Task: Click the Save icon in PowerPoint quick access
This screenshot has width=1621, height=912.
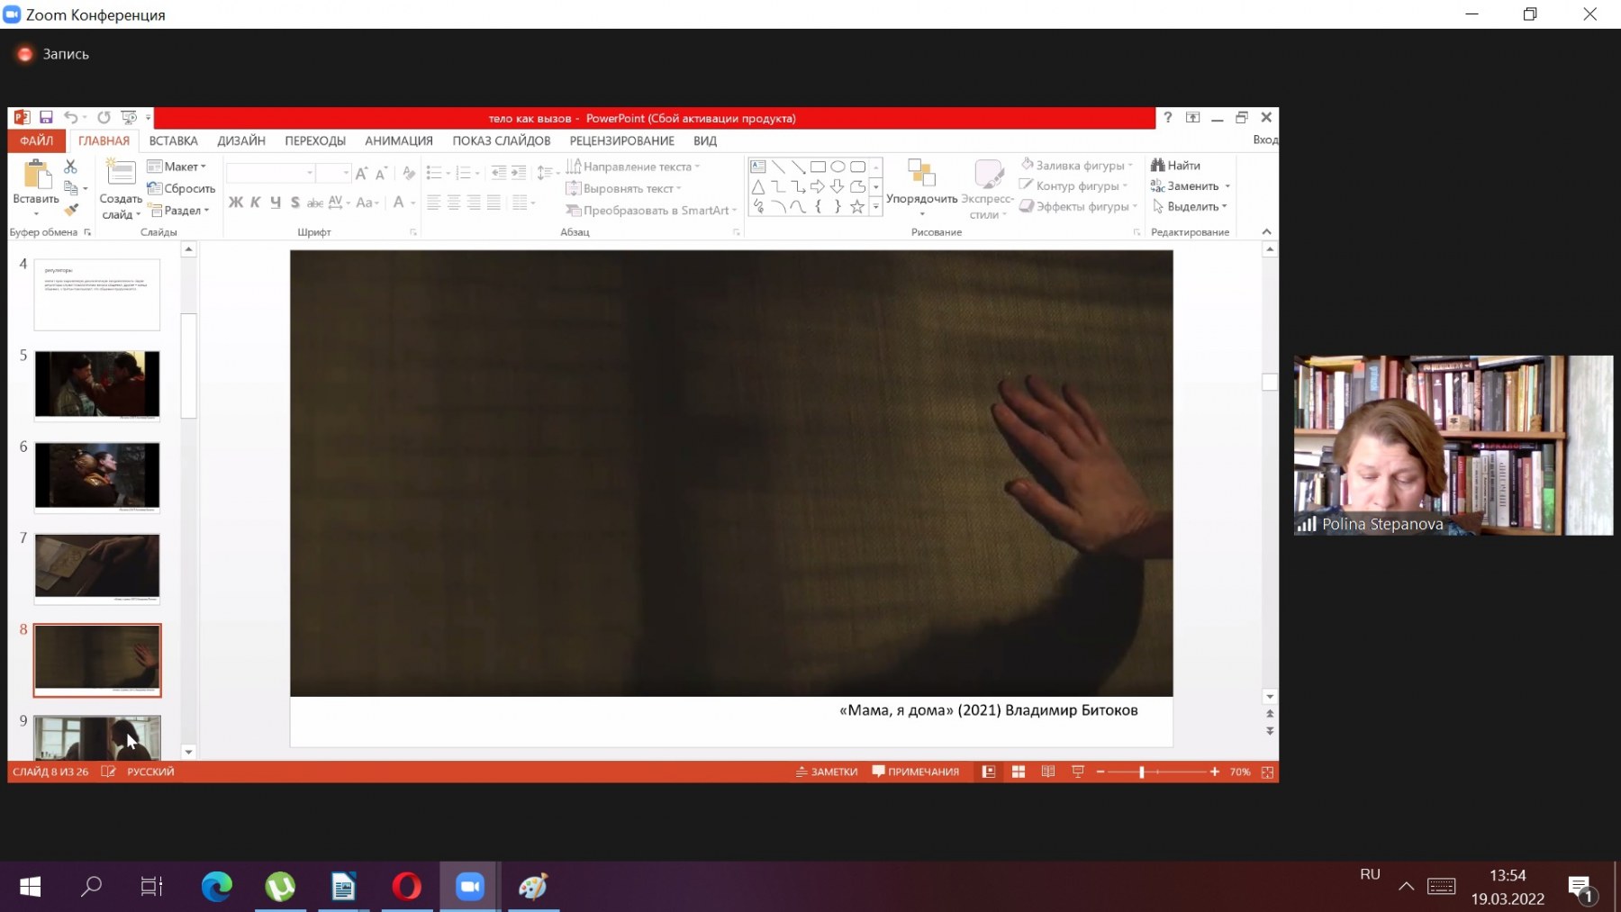Action: point(46,117)
